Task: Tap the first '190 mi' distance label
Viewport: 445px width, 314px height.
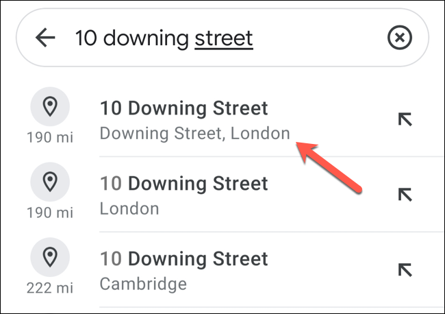Action: click(50, 138)
